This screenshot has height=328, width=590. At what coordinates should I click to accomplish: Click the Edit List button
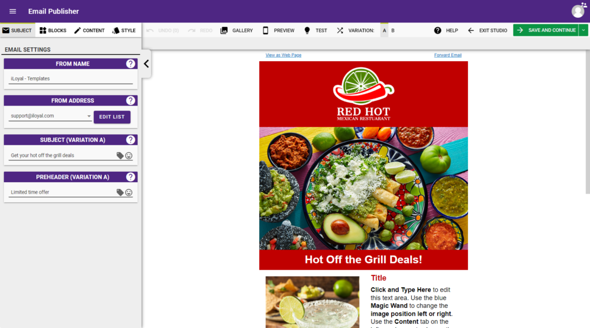[x=112, y=117]
